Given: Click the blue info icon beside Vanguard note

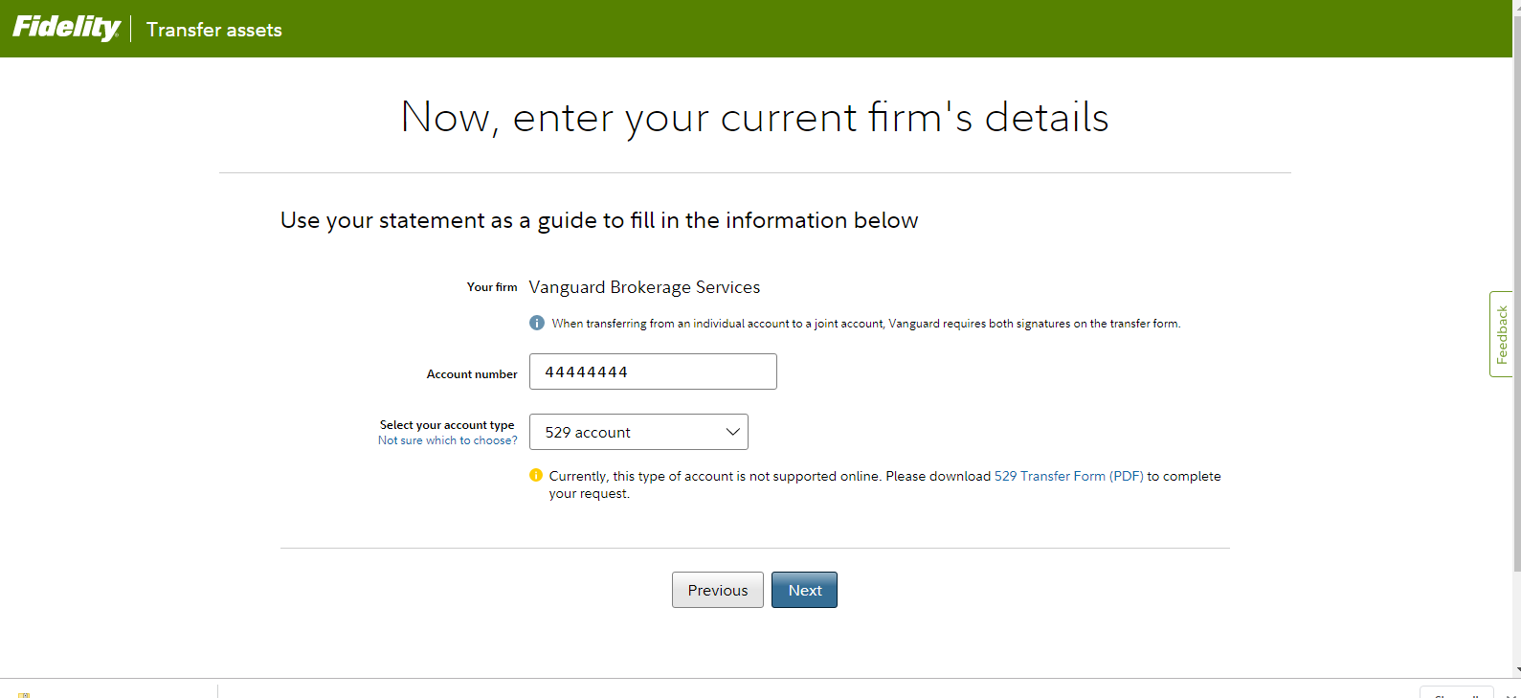Looking at the screenshot, I should (x=537, y=324).
